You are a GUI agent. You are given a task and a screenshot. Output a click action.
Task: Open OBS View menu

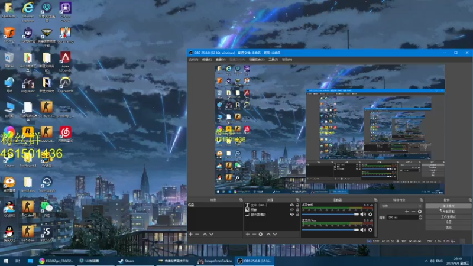coord(221,60)
